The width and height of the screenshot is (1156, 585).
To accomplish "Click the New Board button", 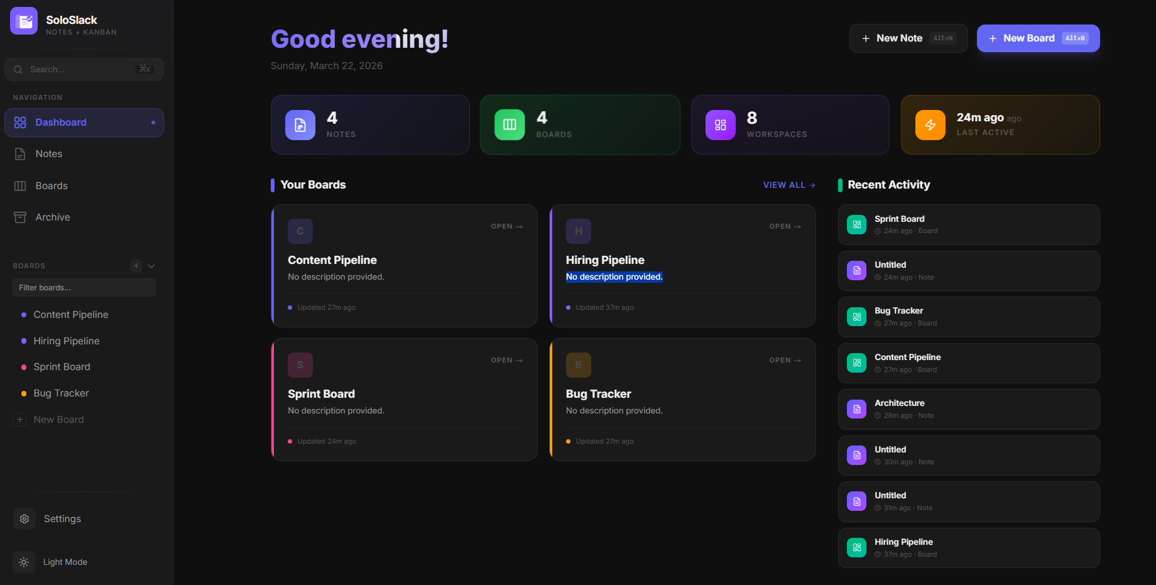I will point(1037,38).
